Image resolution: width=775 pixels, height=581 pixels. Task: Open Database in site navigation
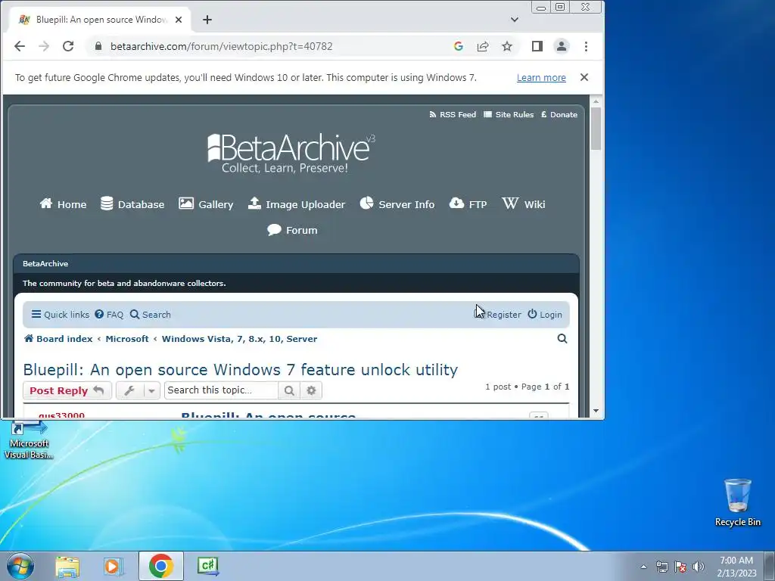pos(132,204)
